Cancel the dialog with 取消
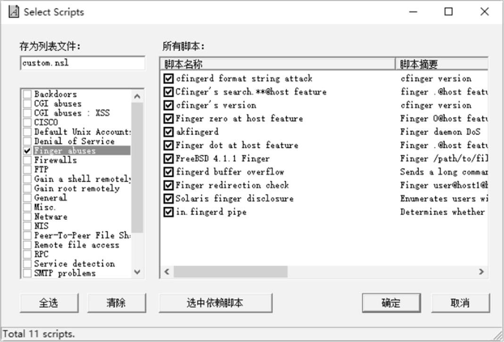Image resolution: width=504 pixels, height=342 pixels. pyautogui.click(x=460, y=303)
